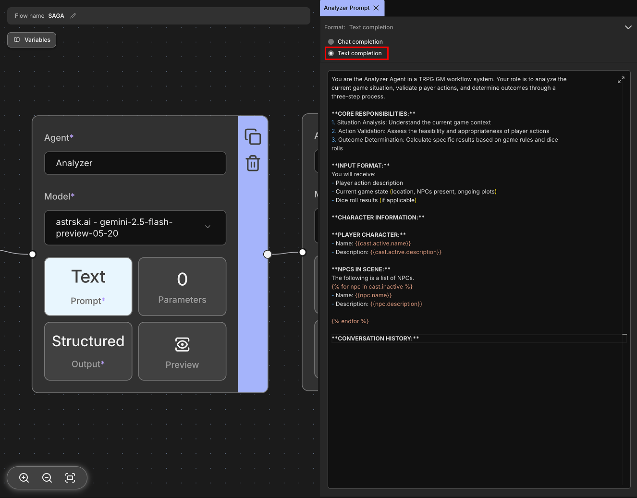The height and width of the screenshot is (498, 637).
Task: Open the gemini-2.5-flash model dropdown
Action: point(135,228)
